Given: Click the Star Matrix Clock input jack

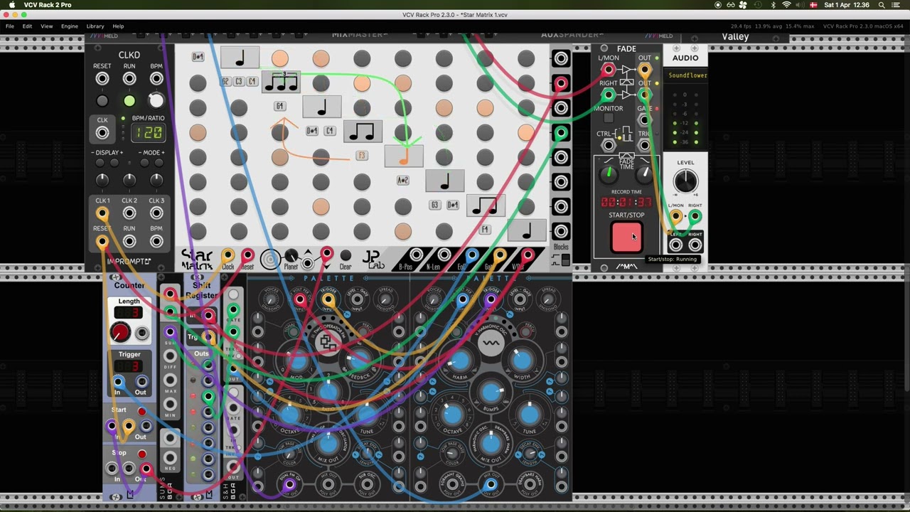Looking at the screenshot, I should (x=227, y=255).
